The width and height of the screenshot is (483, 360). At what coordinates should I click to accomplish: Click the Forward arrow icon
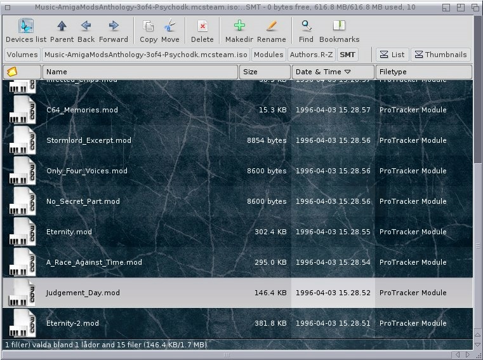(114, 26)
